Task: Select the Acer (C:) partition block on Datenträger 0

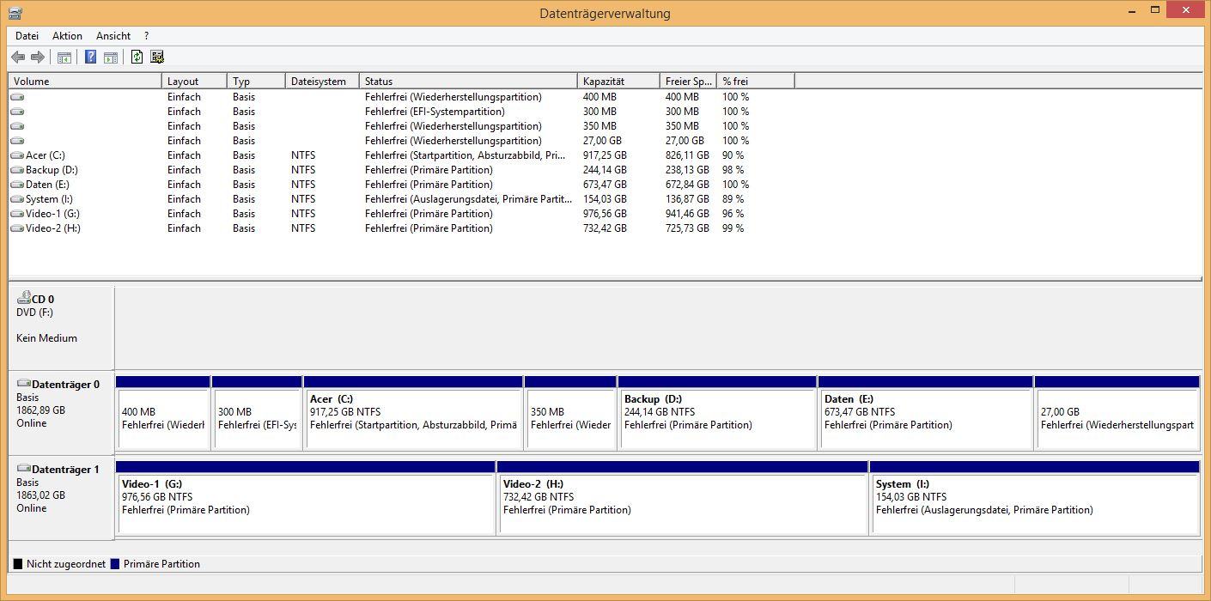Action: coord(413,412)
